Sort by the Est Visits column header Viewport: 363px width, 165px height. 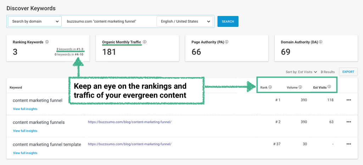(x=320, y=87)
